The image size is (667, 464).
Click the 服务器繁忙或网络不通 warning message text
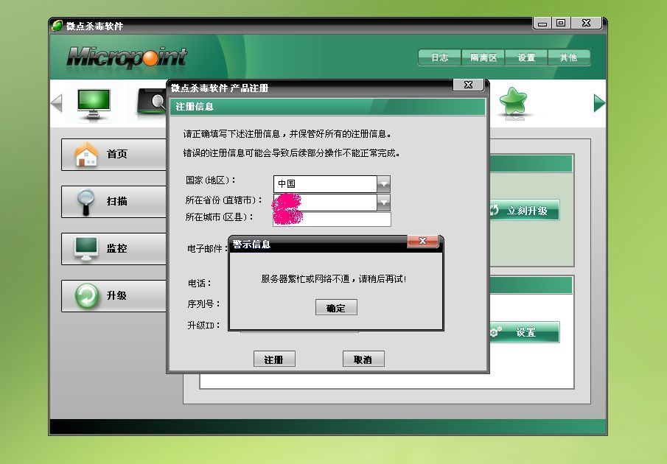click(333, 279)
